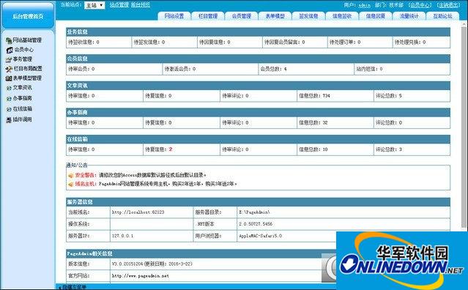
Task: Select 表单模型管理 in the left menu
Action: tap(27, 78)
